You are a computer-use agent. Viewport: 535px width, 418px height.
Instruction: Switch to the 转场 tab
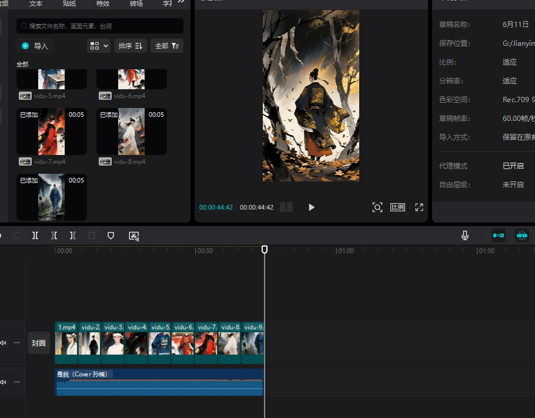(x=136, y=4)
